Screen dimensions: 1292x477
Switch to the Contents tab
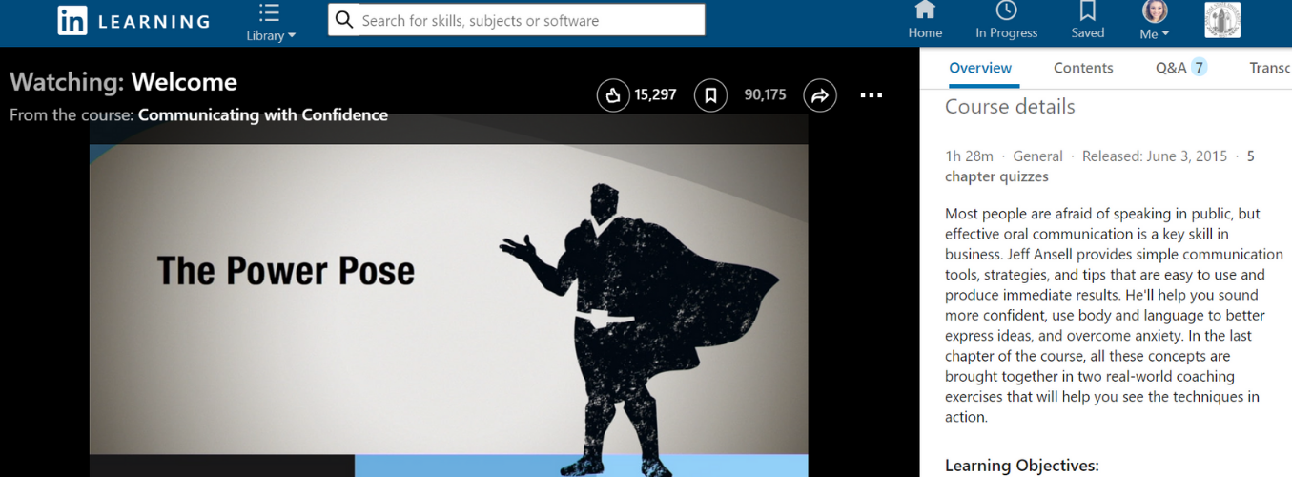(1083, 68)
